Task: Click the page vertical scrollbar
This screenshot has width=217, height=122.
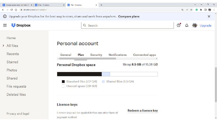Action: (x=216, y=85)
